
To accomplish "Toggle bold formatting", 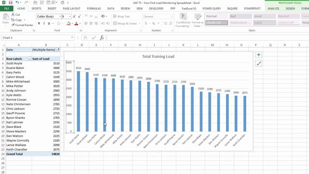I will pyautogui.click(x=39, y=24).
